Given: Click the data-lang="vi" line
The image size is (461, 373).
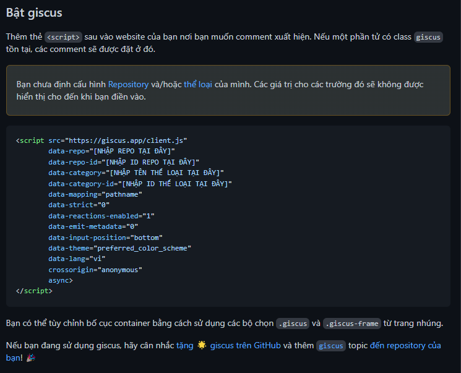Looking at the screenshot, I should [x=77, y=259].
